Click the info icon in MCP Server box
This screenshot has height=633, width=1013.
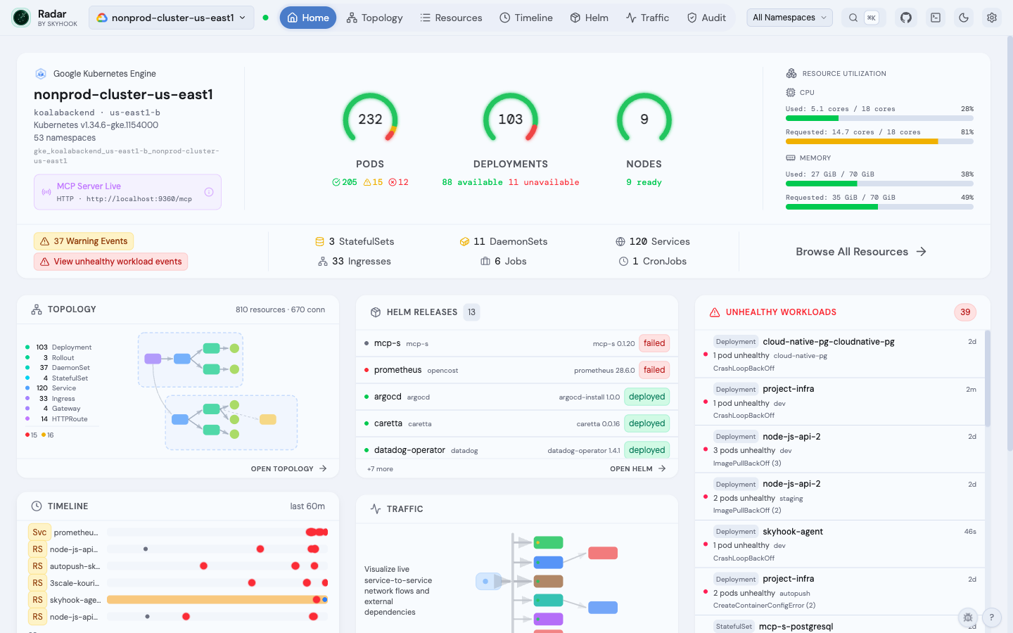click(x=209, y=192)
